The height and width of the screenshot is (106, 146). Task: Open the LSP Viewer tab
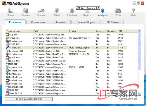pyautogui.click(x=112, y=22)
